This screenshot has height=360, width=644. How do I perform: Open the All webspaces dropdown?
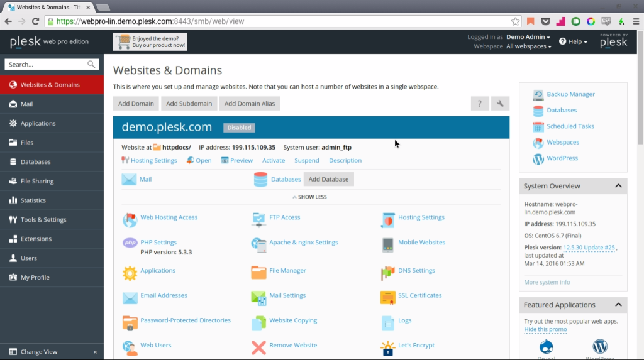528,46
